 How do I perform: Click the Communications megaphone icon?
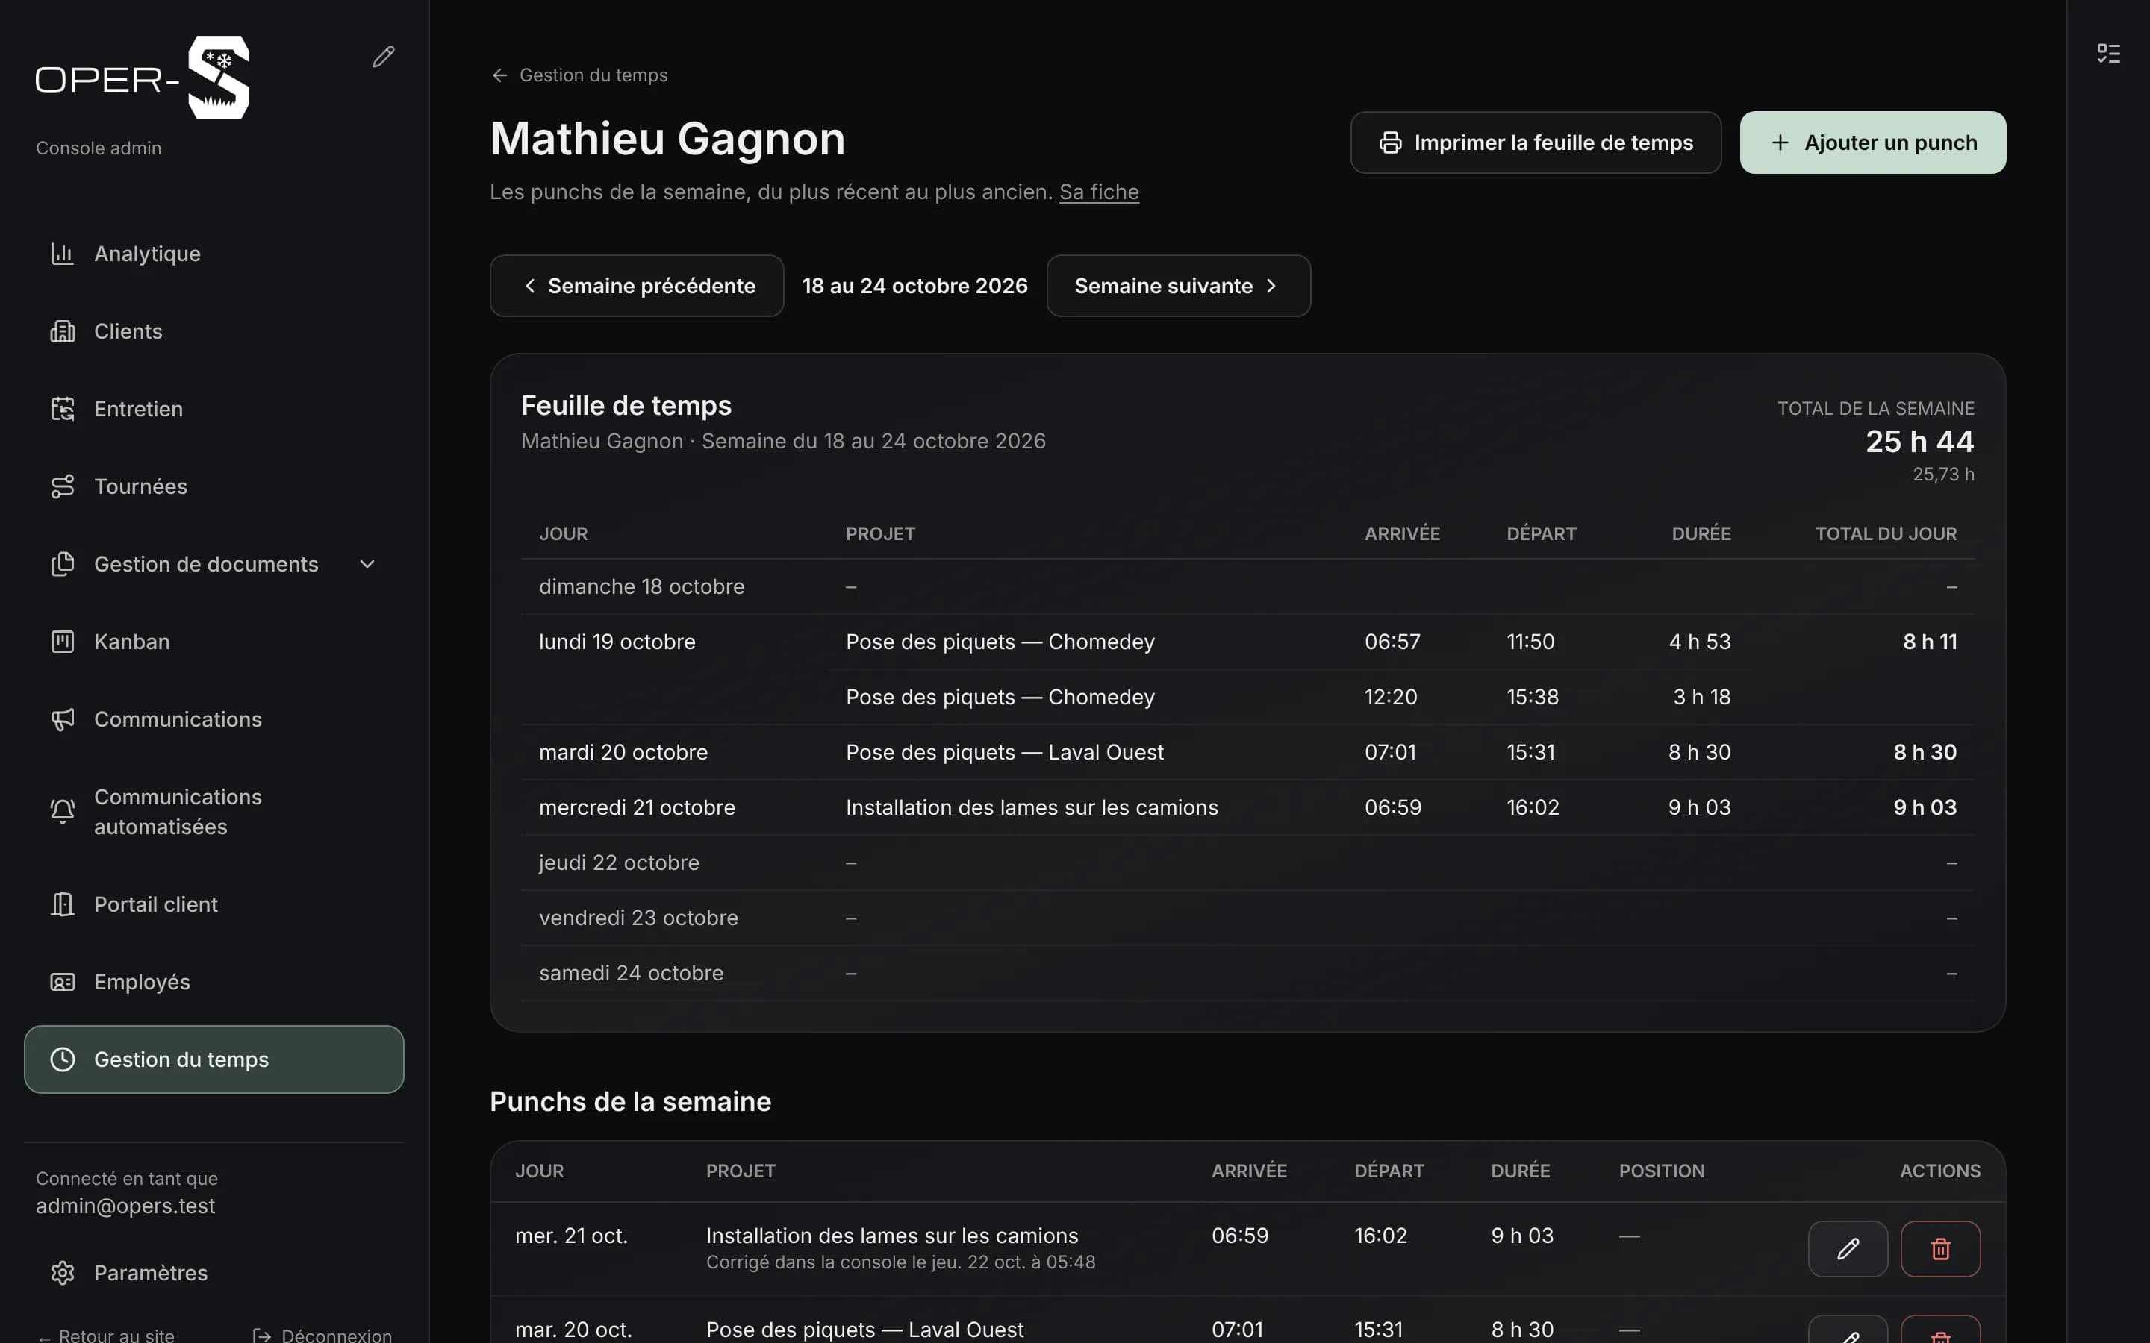62,719
